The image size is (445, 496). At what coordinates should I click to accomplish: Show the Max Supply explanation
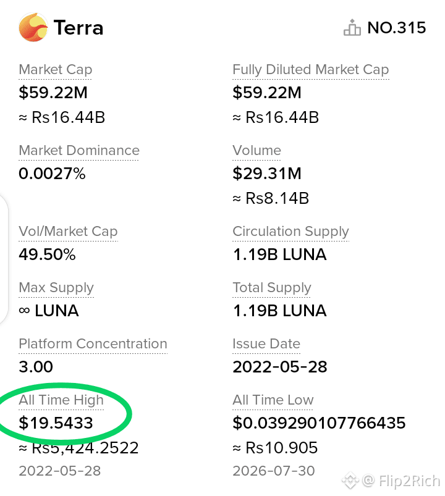click(56, 288)
